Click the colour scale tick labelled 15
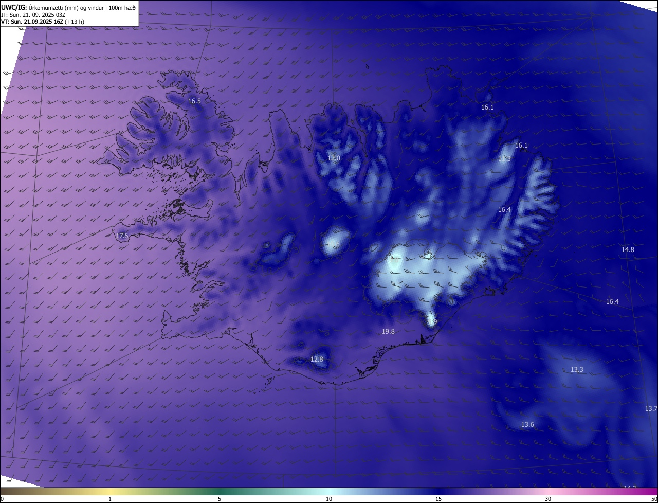 pyautogui.click(x=438, y=499)
